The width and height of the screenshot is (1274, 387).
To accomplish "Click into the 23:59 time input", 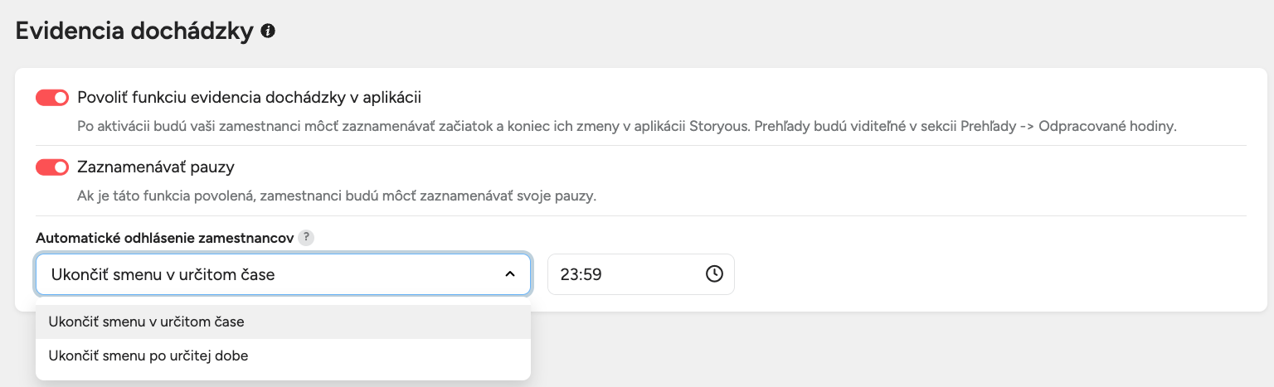I will point(630,273).
